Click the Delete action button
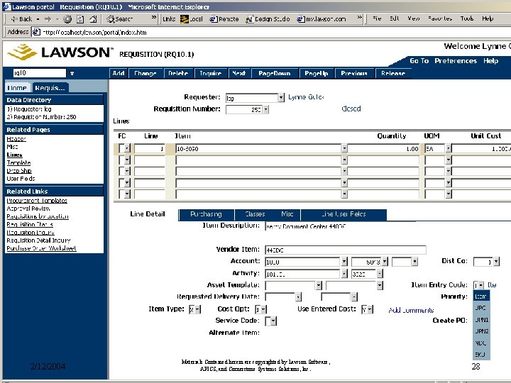Viewport: 511px width, 383px height. (178, 73)
